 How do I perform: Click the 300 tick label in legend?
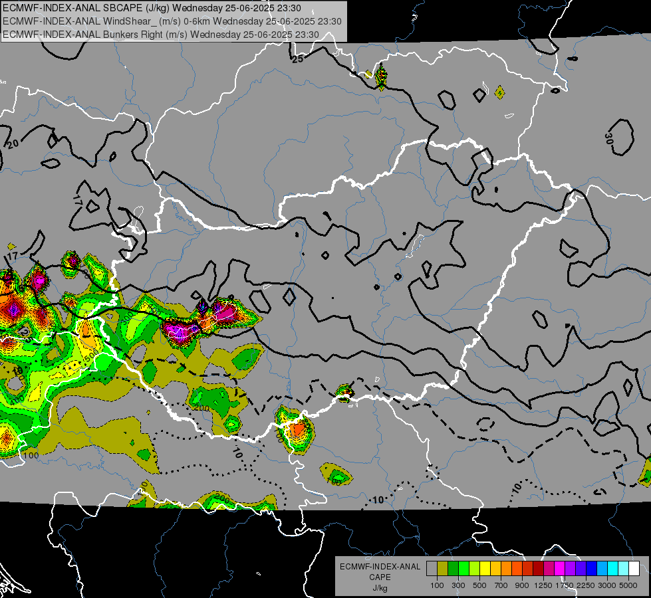point(458,585)
